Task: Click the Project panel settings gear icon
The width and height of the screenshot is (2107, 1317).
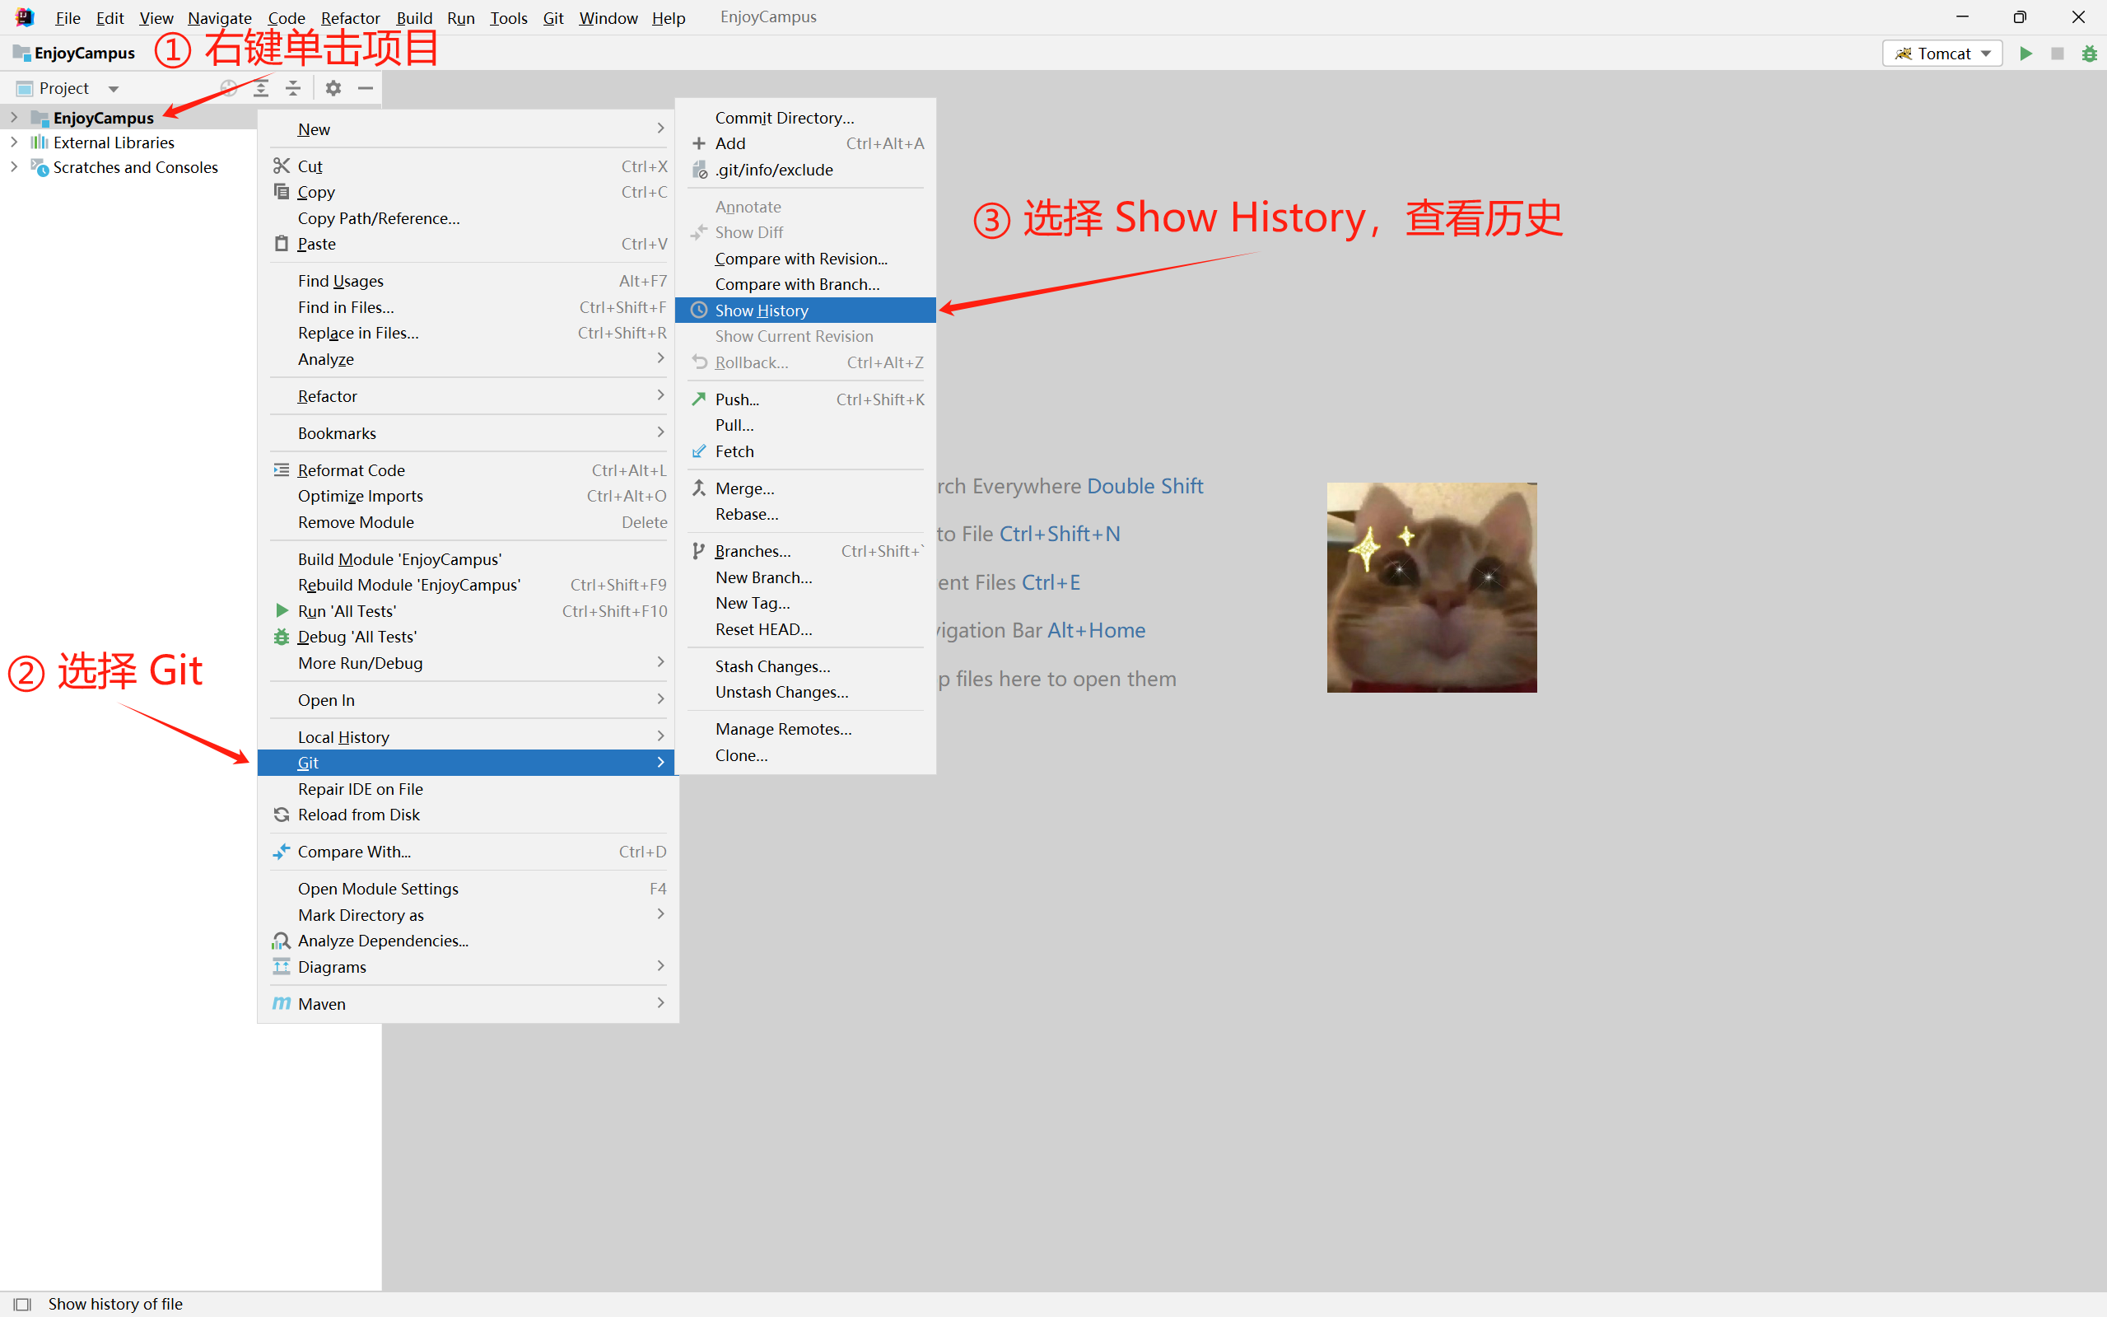Action: coord(333,88)
